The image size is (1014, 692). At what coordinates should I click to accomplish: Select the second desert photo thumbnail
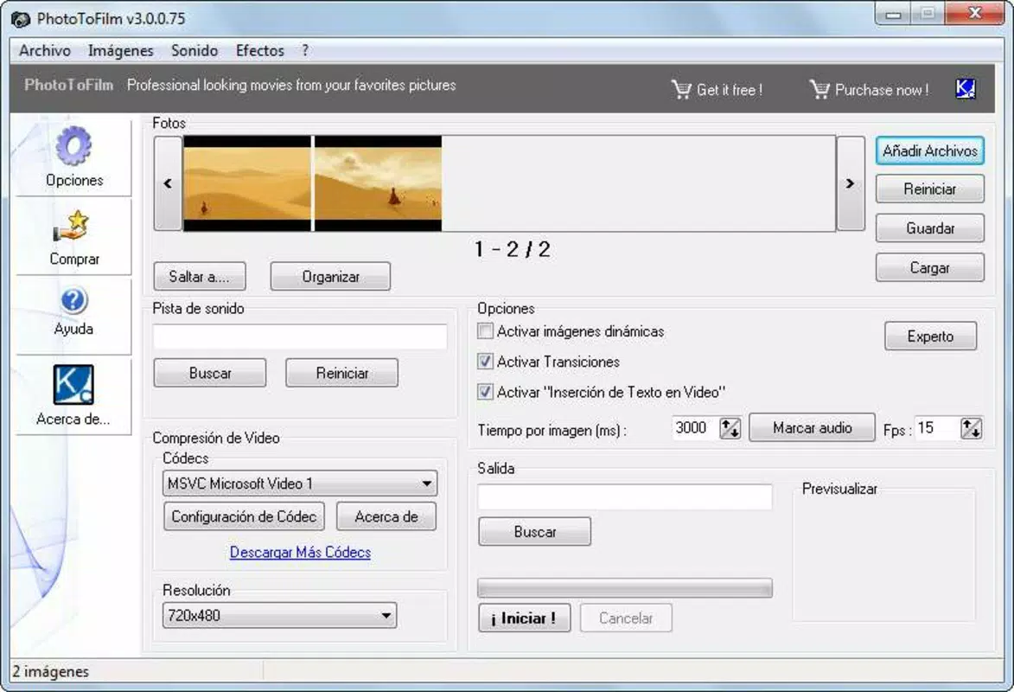pyautogui.click(x=378, y=183)
